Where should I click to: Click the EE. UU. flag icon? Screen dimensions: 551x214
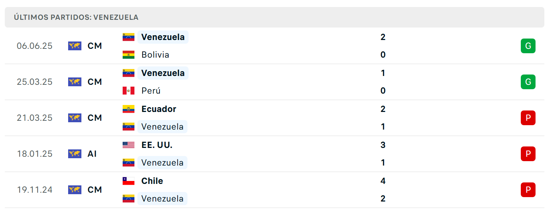point(128,145)
